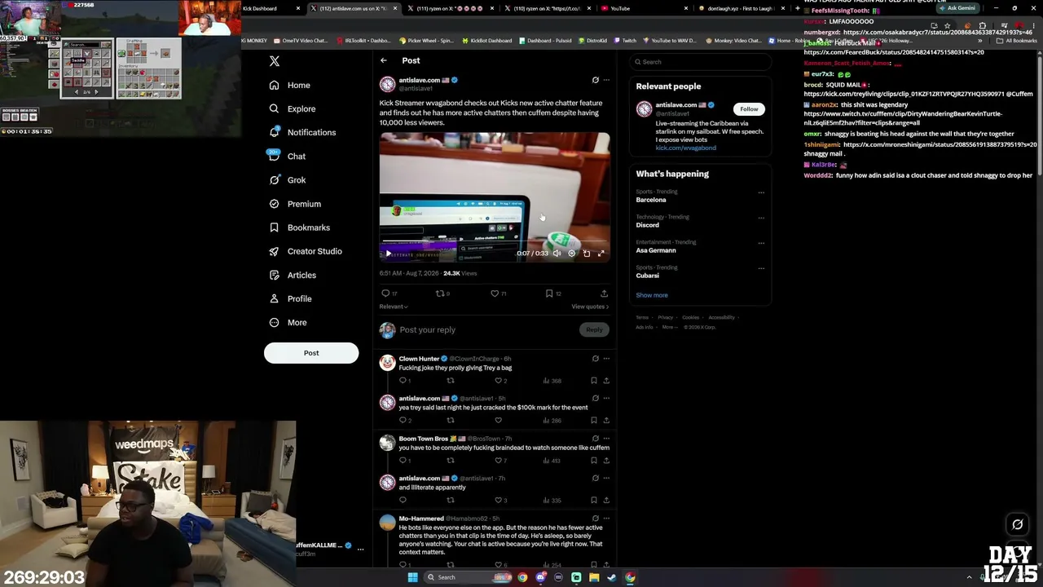Open Picker Wheel bookmark

426,41
